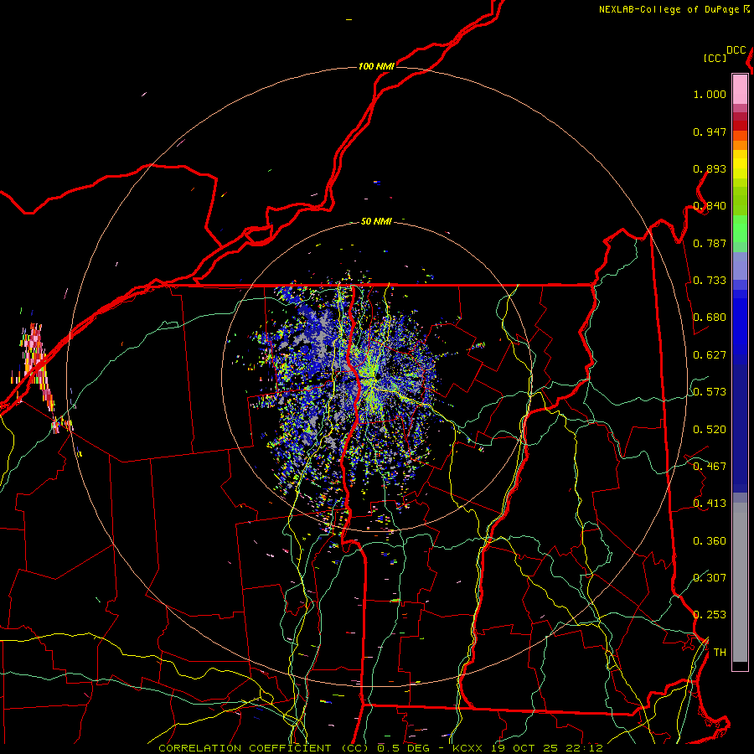
Task: Click the 0.467 color scale value
Action: tap(710, 467)
